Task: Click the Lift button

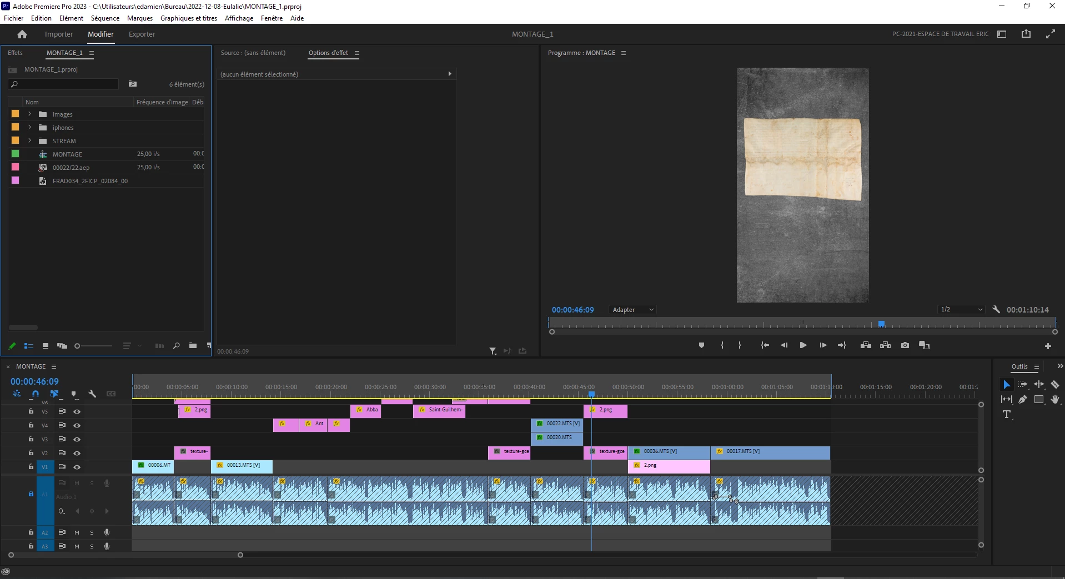Action: click(x=866, y=345)
